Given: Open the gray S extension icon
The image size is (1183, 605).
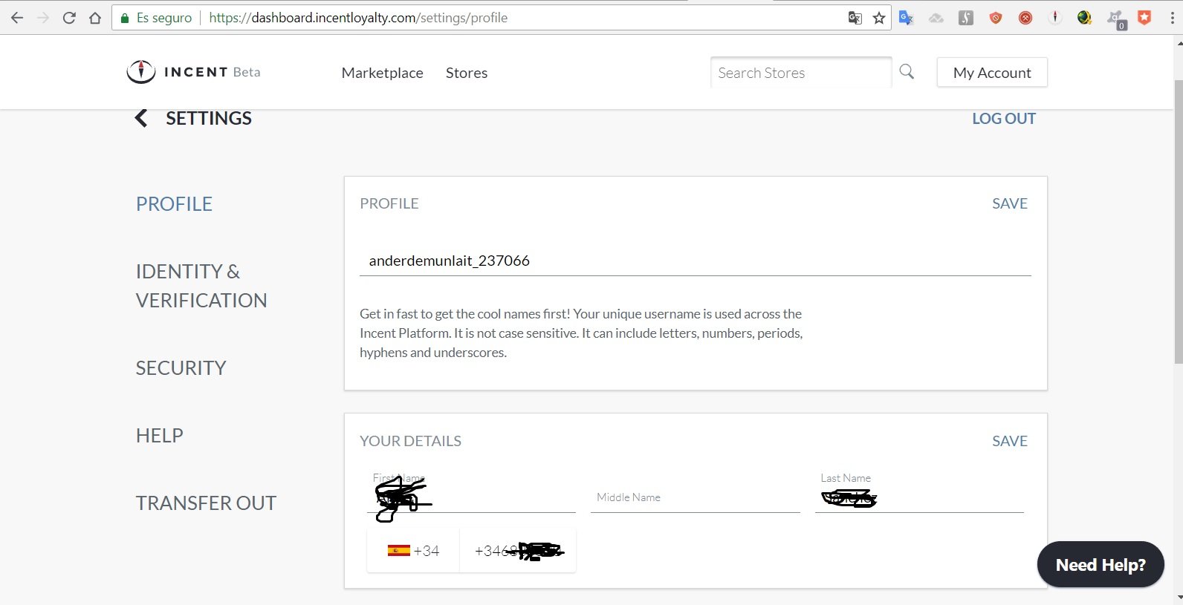Looking at the screenshot, I should pyautogui.click(x=966, y=18).
